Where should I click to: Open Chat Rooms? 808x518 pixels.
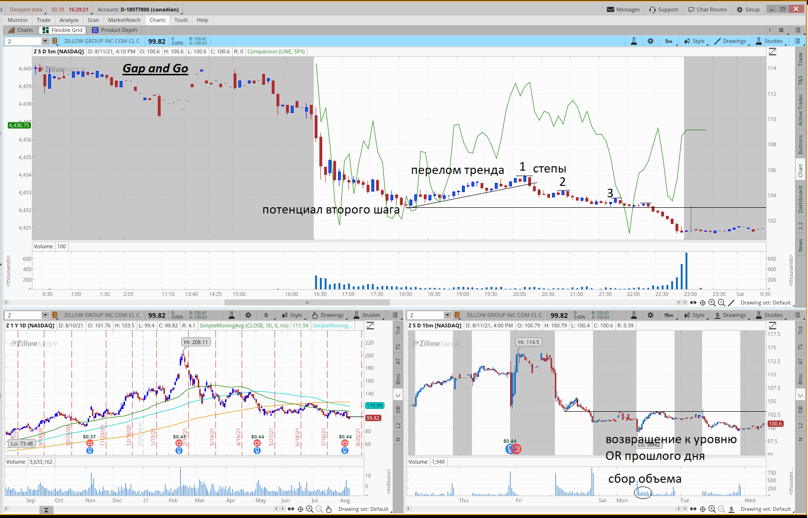coord(707,10)
